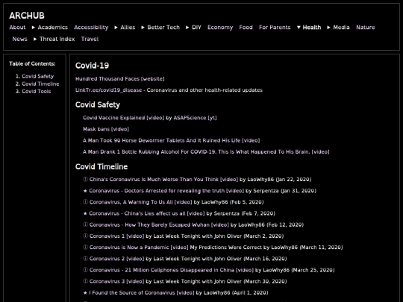Screen dimensions: 403x302
Task: Open the About nav item
Action: tap(17, 28)
